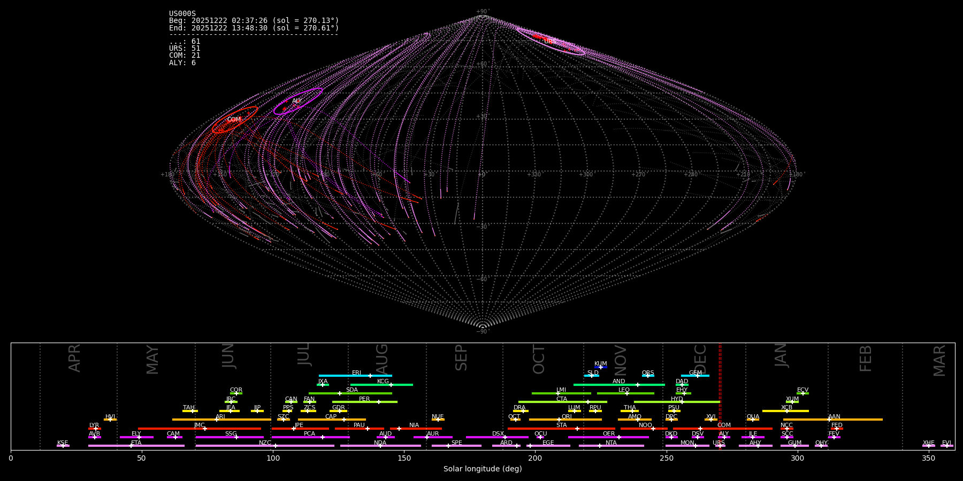The height and width of the screenshot is (481, 963).
Task: Click the LEO shower label in the timeline
Action: [x=624, y=390]
